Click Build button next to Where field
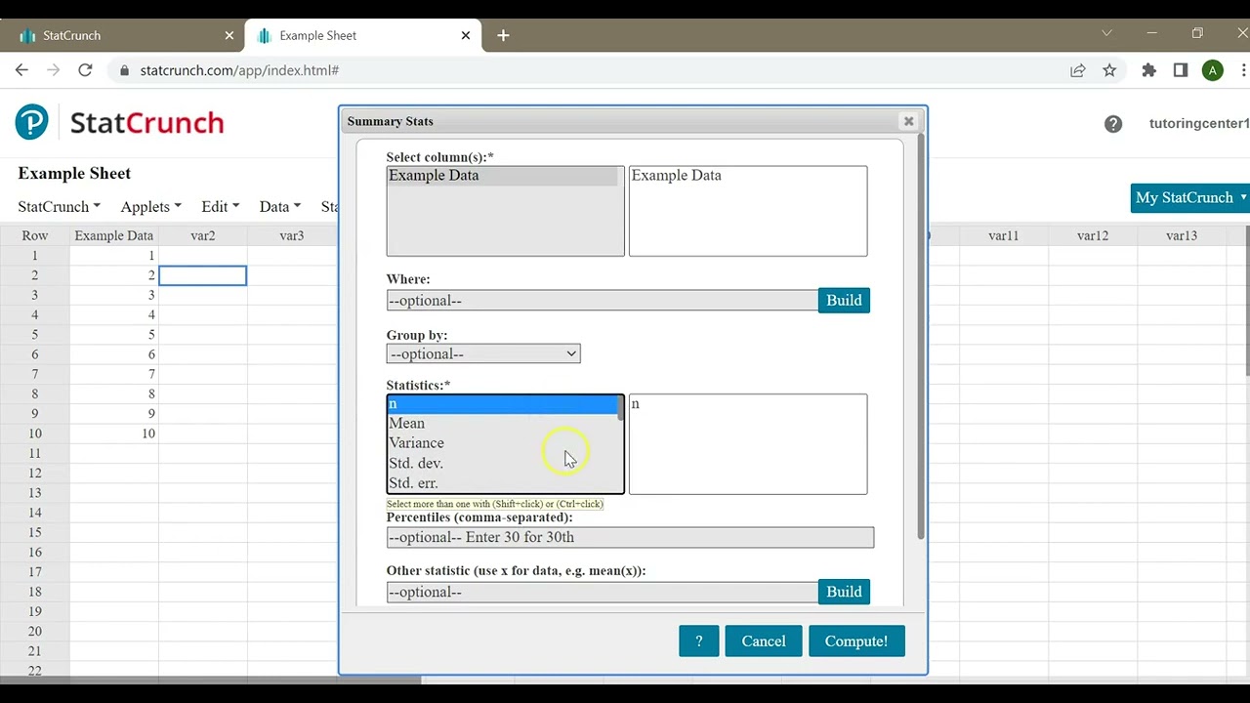 (x=844, y=301)
